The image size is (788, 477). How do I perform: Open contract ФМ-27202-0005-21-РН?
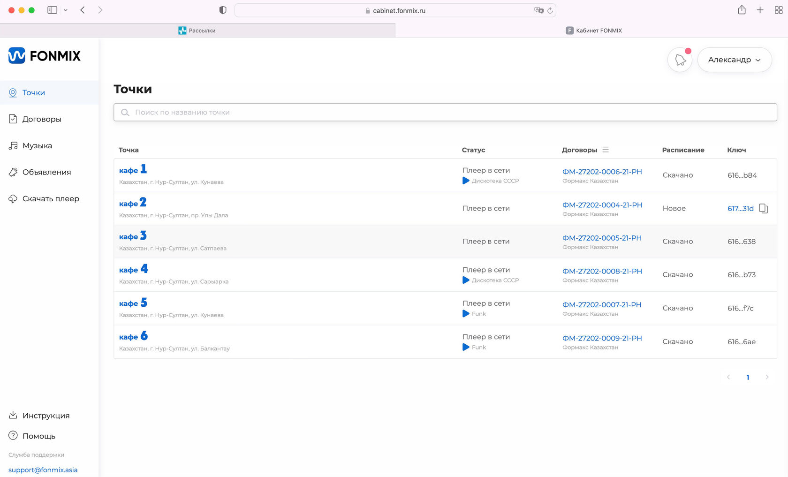602,238
